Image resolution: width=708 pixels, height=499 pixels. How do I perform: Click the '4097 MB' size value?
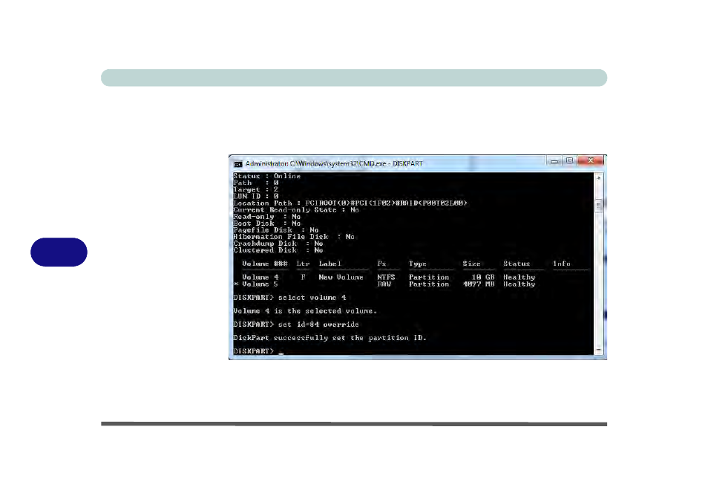click(x=479, y=284)
